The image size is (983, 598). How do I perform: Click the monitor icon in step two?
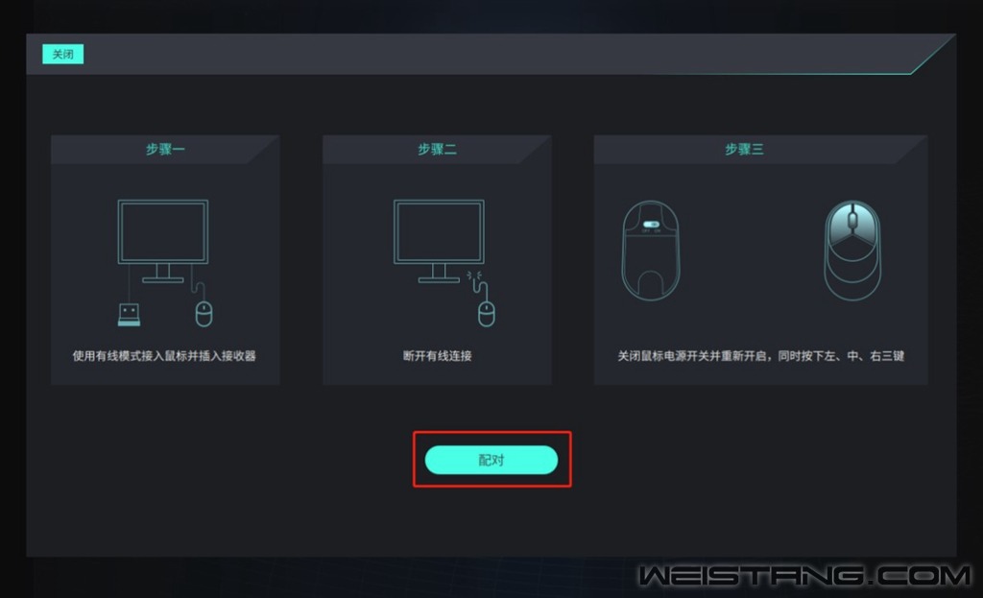(439, 241)
